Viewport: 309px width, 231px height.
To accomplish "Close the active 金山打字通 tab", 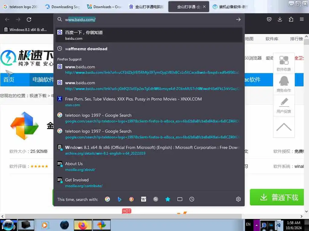I will pos(204,7).
